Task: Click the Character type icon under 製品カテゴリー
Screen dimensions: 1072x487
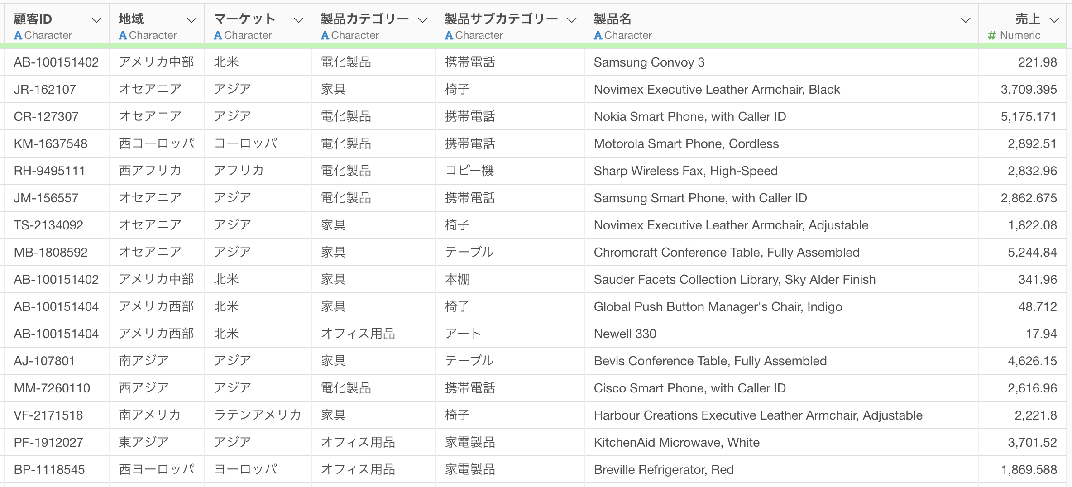Action: [325, 35]
